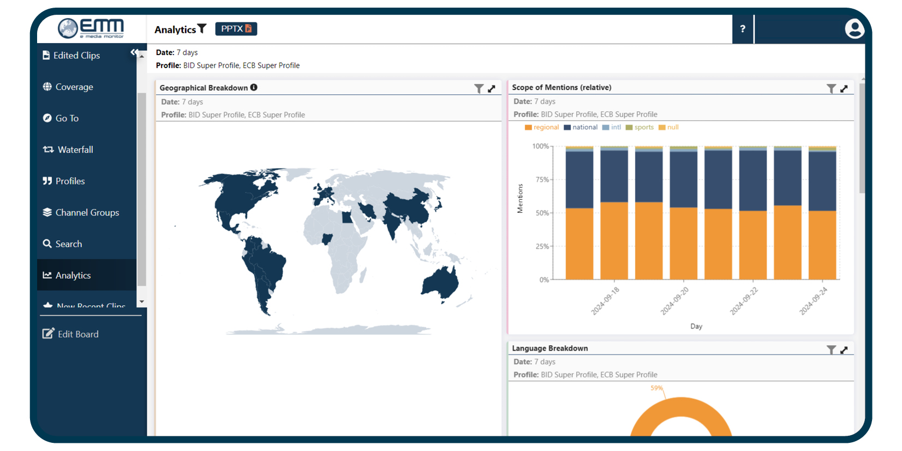
Task: Toggle the sports legend series
Action: pyautogui.click(x=640, y=128)
